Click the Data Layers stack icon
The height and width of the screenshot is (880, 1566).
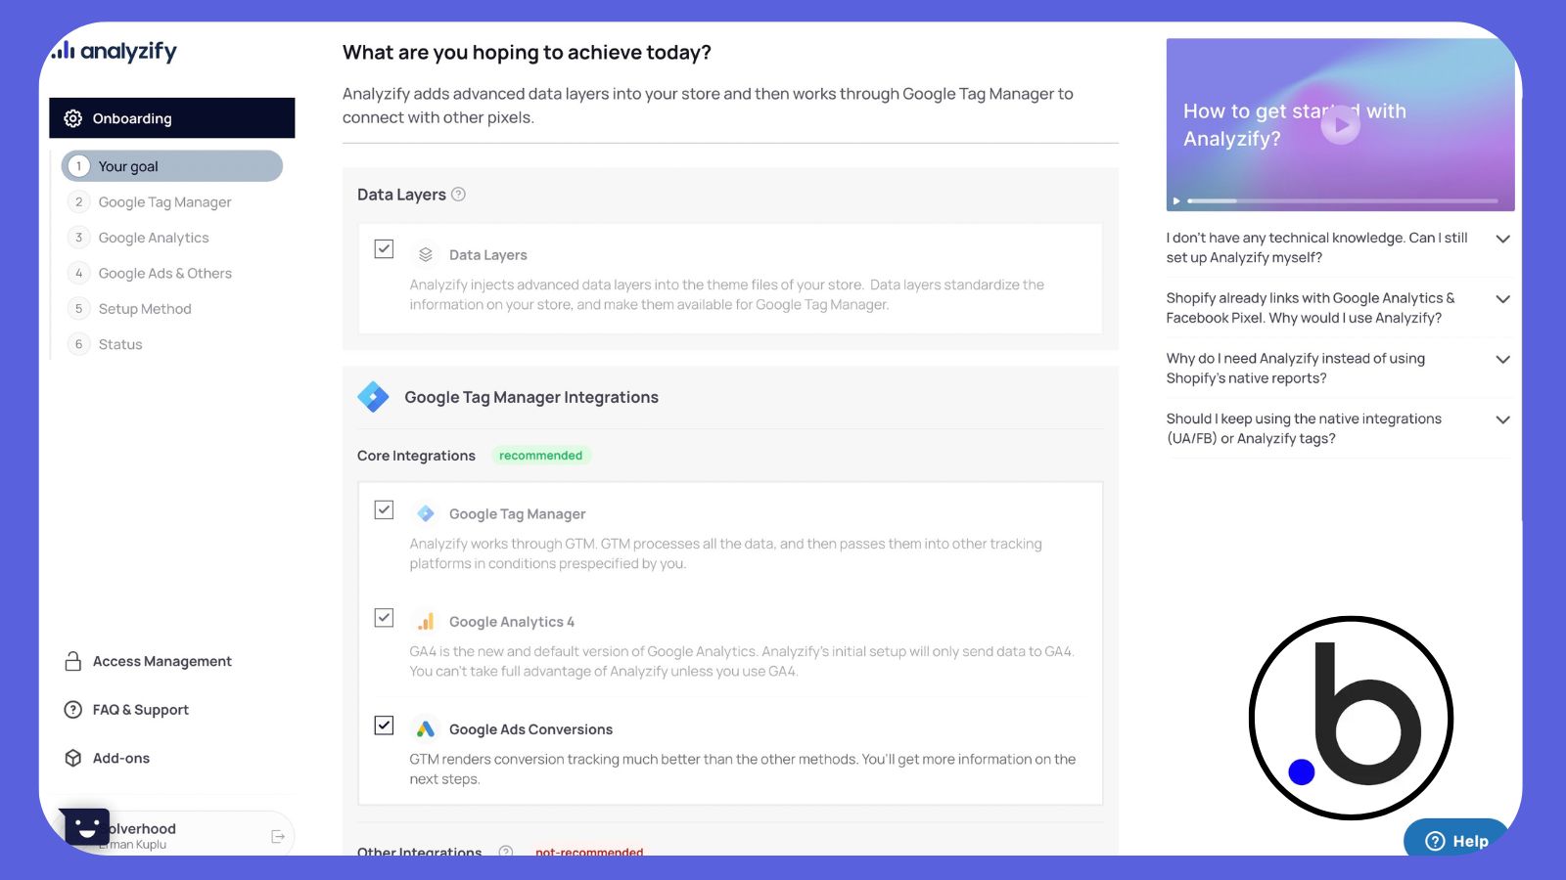pos(426,255)
